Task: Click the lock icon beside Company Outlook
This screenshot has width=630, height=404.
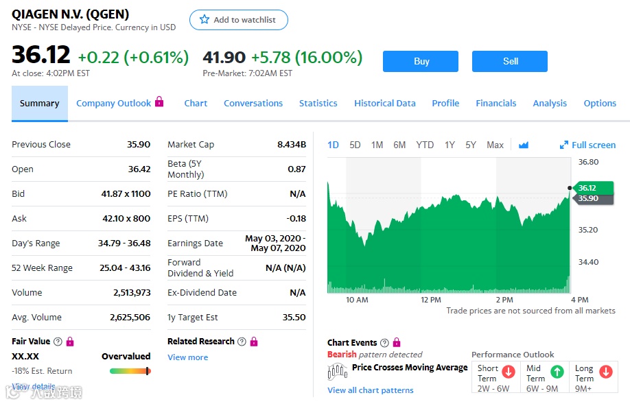Action: 159,102
